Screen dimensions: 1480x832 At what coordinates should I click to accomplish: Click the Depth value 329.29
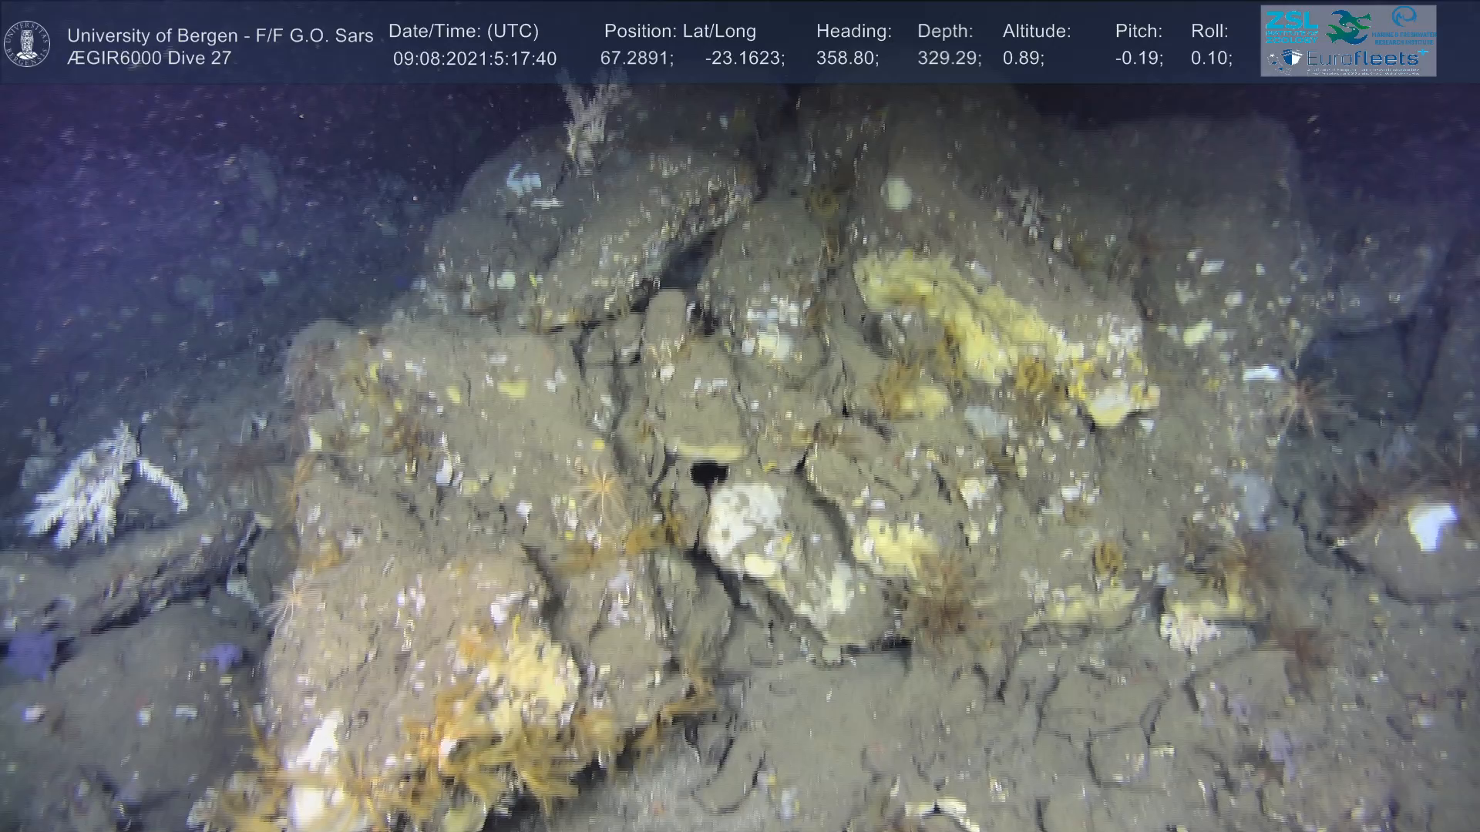949,59
